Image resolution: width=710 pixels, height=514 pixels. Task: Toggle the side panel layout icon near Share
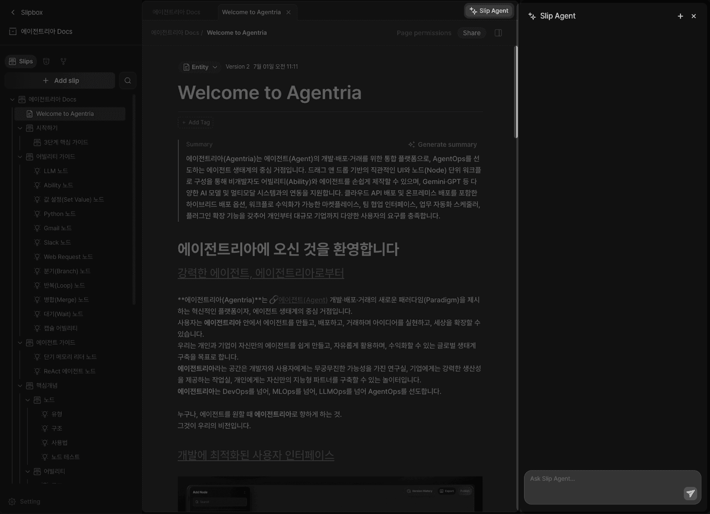[x=498, y=33]
